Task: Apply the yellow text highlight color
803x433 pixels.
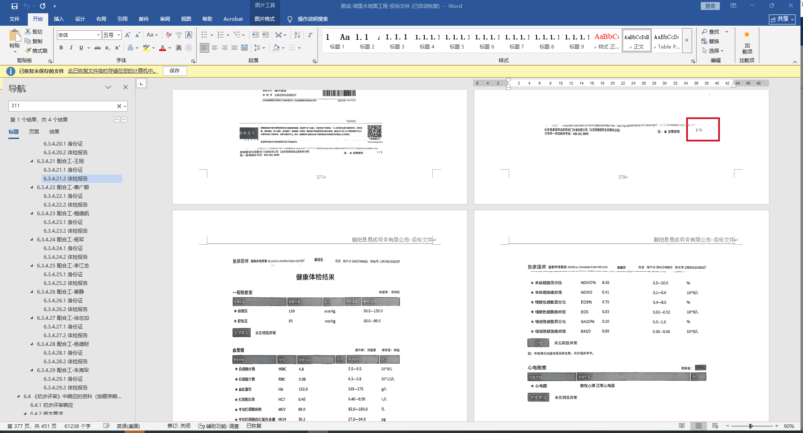Action: pyautogui.click(x=146, y=48)
